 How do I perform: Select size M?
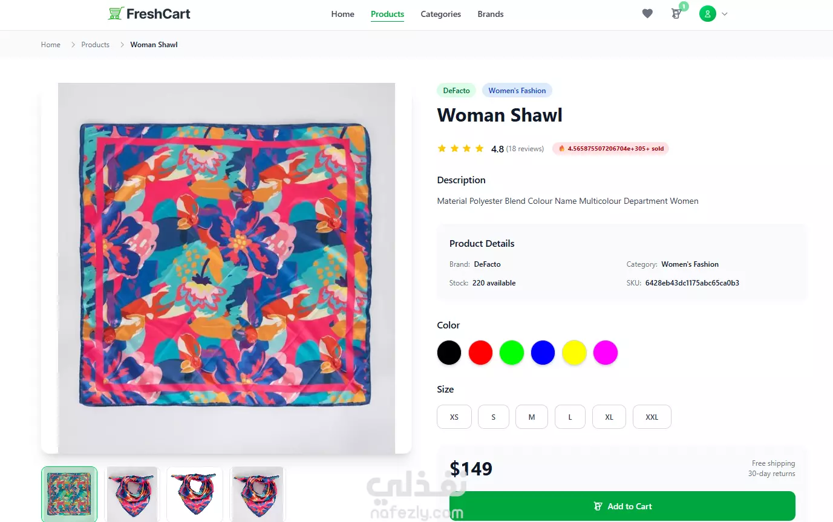click(x=532, y=417)
